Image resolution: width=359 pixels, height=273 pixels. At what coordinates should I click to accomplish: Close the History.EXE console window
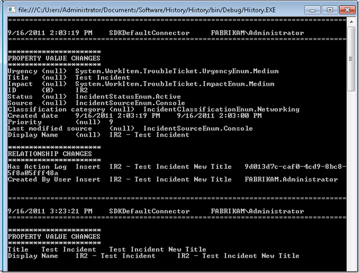click(348, 9)
